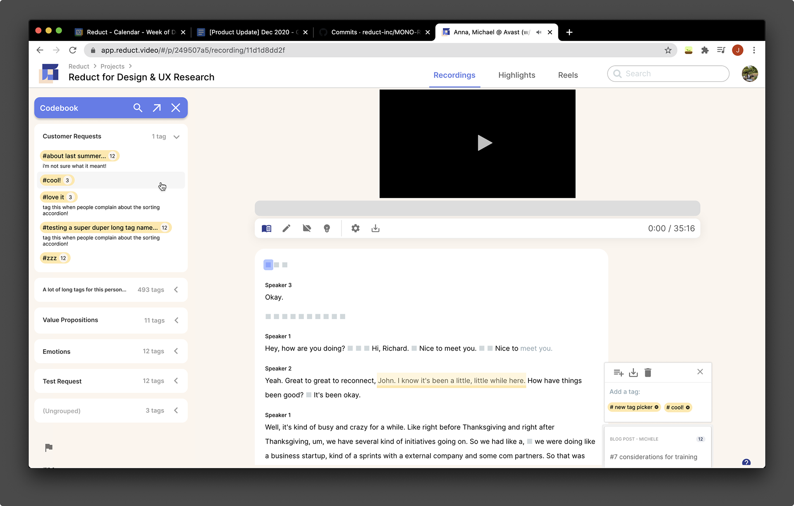Toggle the hide tags icon
Viewport: 794px width, 506px height.
click(x=307, y=229)
